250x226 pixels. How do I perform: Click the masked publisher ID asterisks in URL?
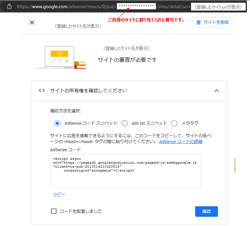click(x=136, y=7)
